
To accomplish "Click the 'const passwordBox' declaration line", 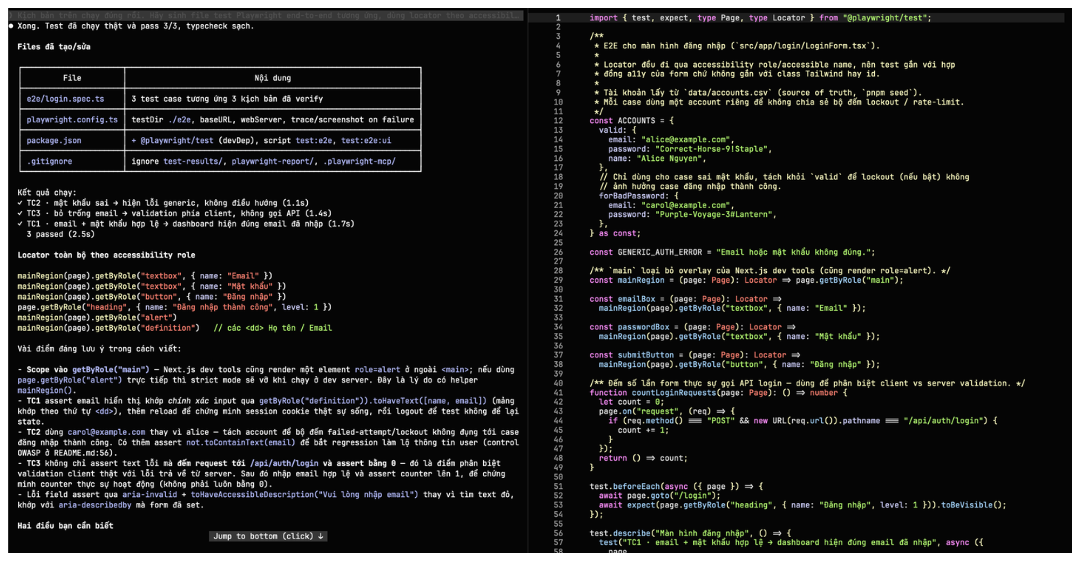I will point(692,327).
